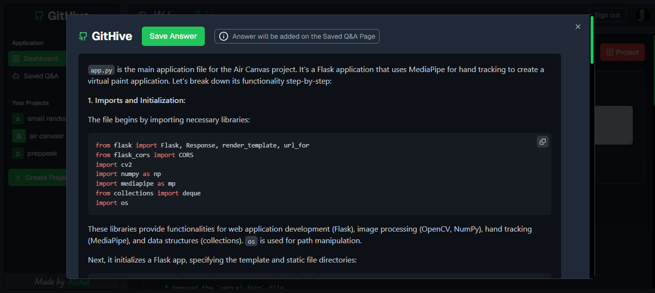Click the info icon beside Saved Q&A notice
This screenshot has height=293, width=655.
click(223, 36)
